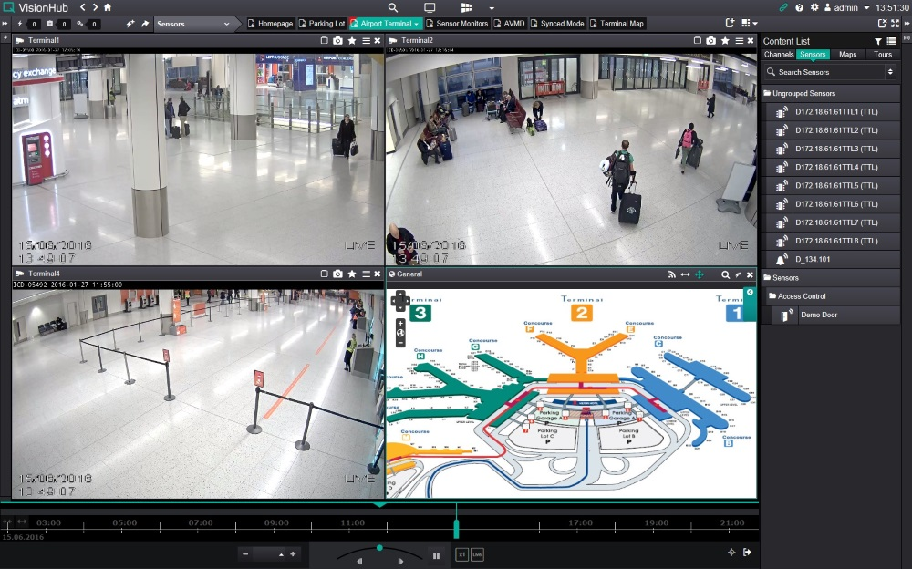Screen dimensions: 912x569
Task: Toggle x1 playback speed
Action: point(461,553)
